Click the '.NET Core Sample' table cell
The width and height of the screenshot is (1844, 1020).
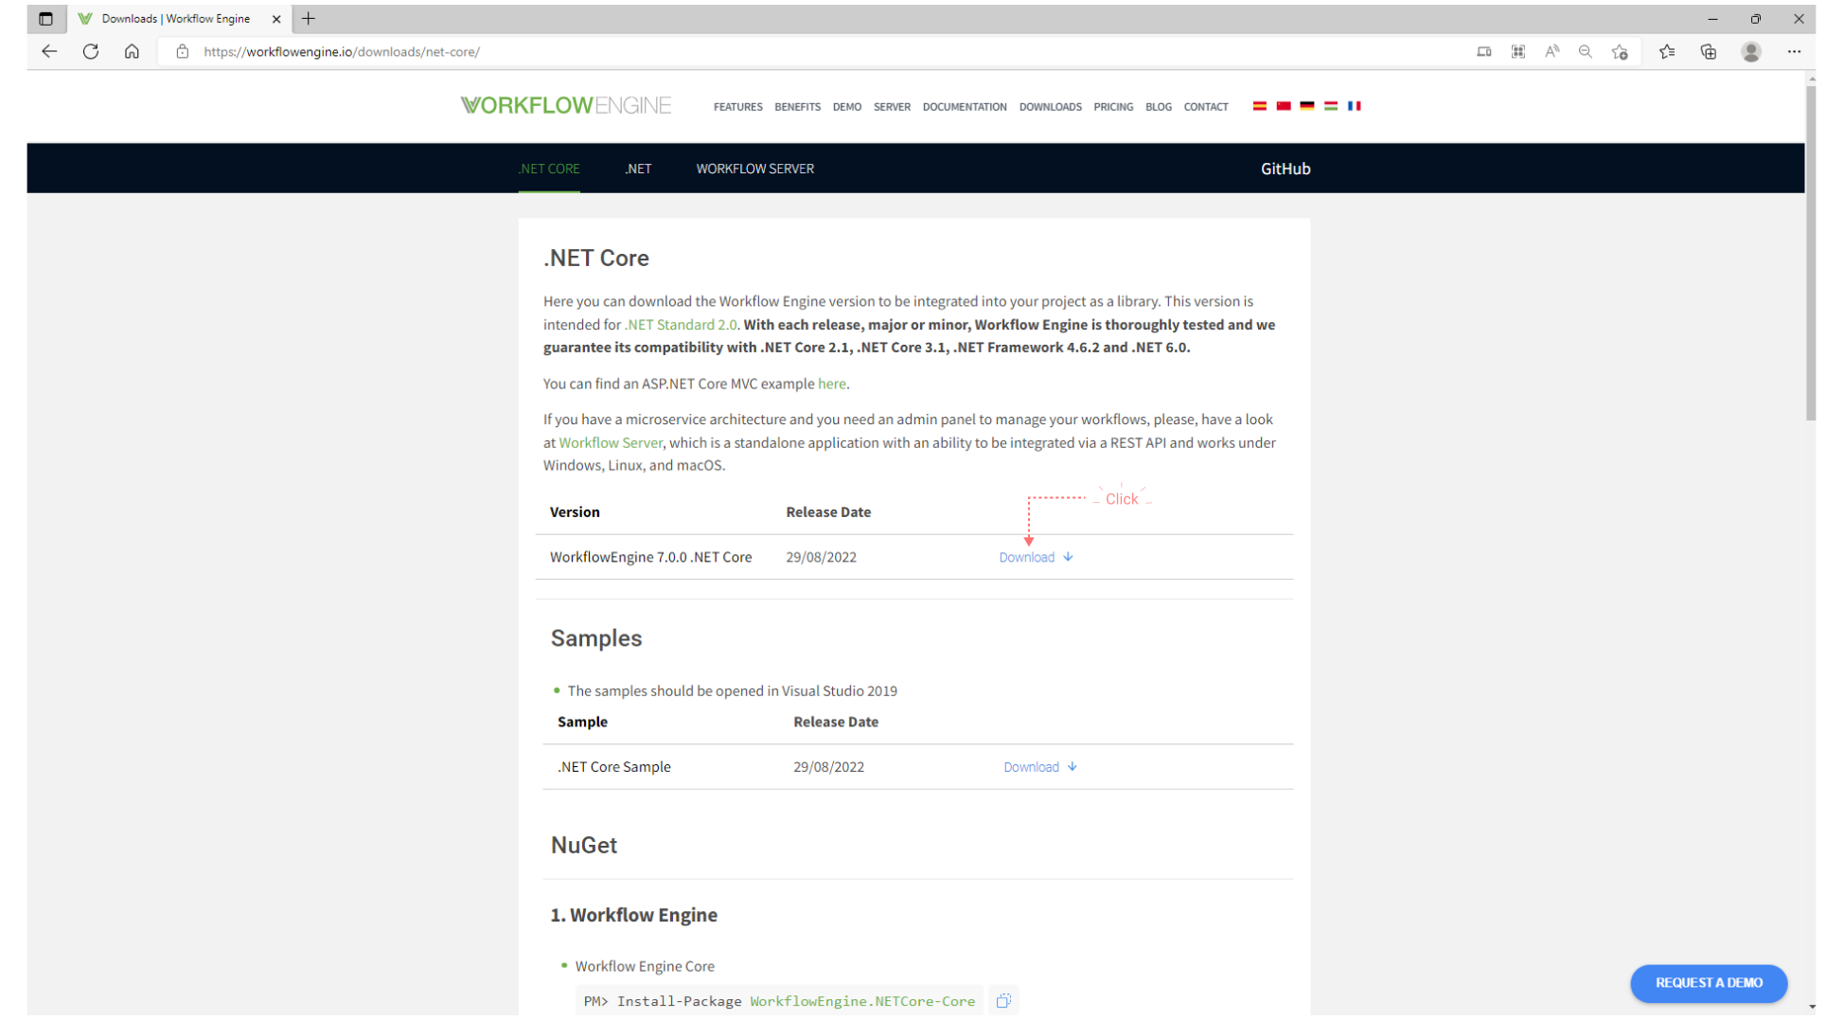614,768
